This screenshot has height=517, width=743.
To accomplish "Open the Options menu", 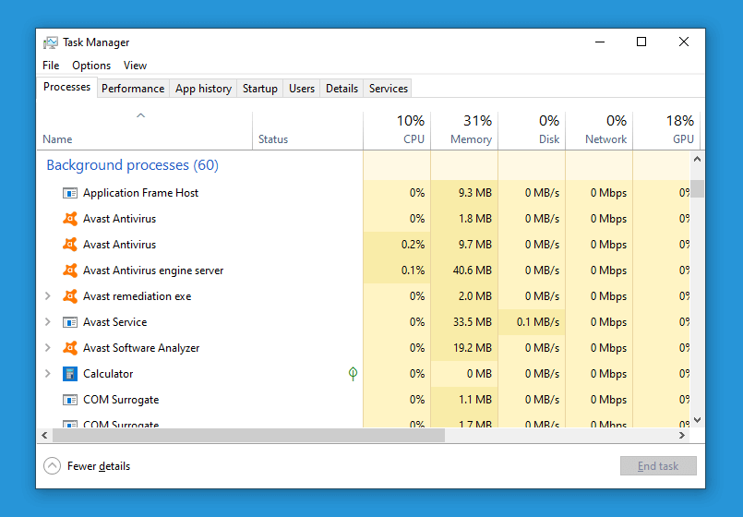I will coord(91,66).
